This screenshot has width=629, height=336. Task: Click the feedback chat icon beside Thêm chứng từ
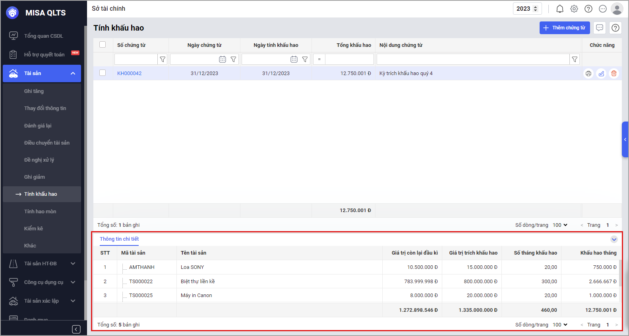pyautogui.click(x=600, y=28)
